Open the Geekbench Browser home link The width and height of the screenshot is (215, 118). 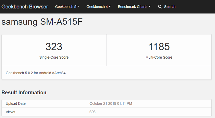click(x=25, y=7)
